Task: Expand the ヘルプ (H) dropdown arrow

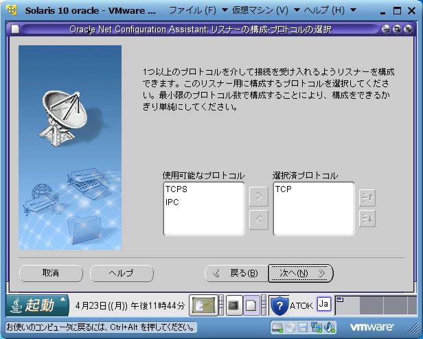Action: click(353, 10)
